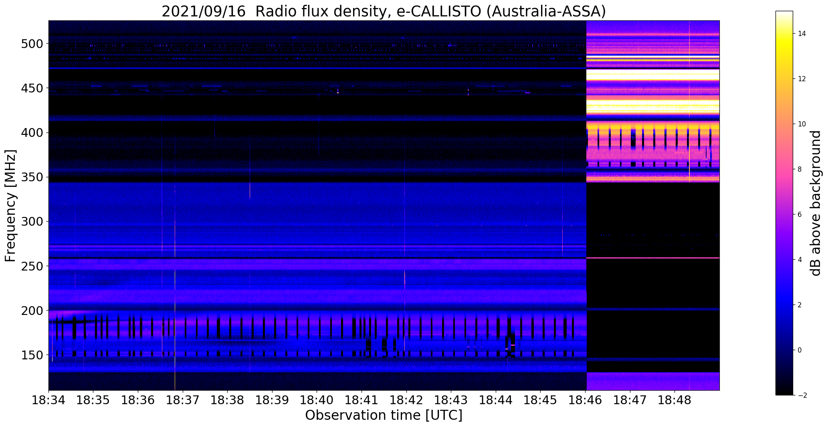Viewport: 828px width, 427px height.
Task: Click the 18:40 time tick label
Action: pyautogui.click(x=317, y=400)
